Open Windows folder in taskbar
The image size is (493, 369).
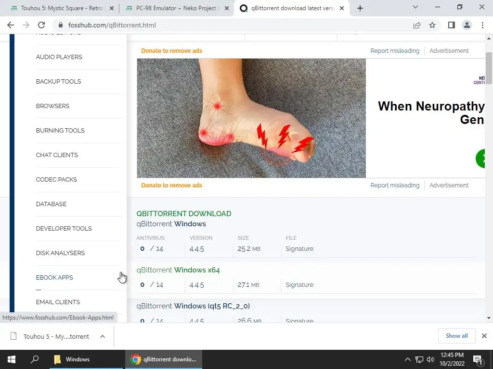(86, 359)
